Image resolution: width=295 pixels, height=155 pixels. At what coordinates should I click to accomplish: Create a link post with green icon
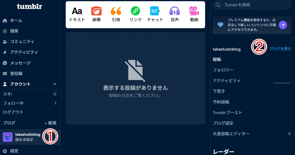pyautogui.click(x=135, y=11)
